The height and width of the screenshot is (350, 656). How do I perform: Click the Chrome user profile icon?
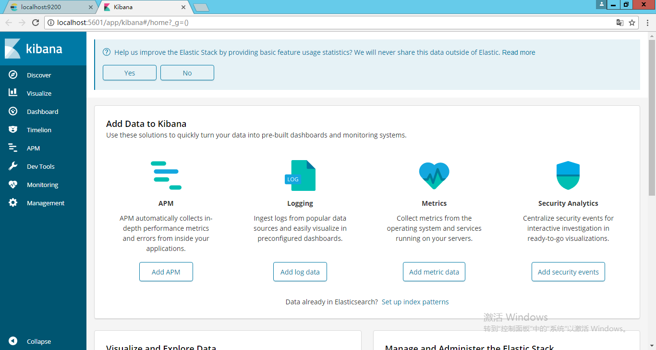601,4
